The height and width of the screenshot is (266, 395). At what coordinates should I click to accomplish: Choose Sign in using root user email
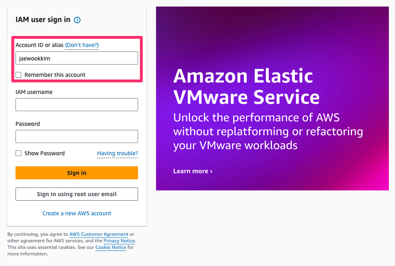76,194
